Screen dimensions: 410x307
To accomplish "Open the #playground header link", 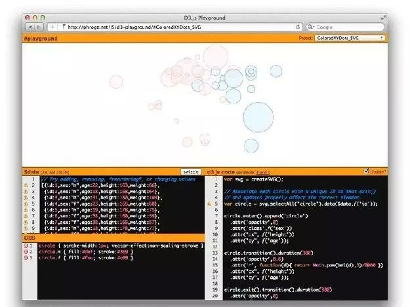I will 41,39.
